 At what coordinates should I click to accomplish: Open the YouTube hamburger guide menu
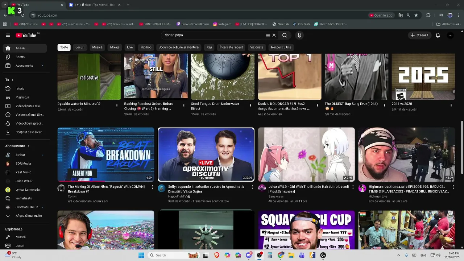[8, 35]
